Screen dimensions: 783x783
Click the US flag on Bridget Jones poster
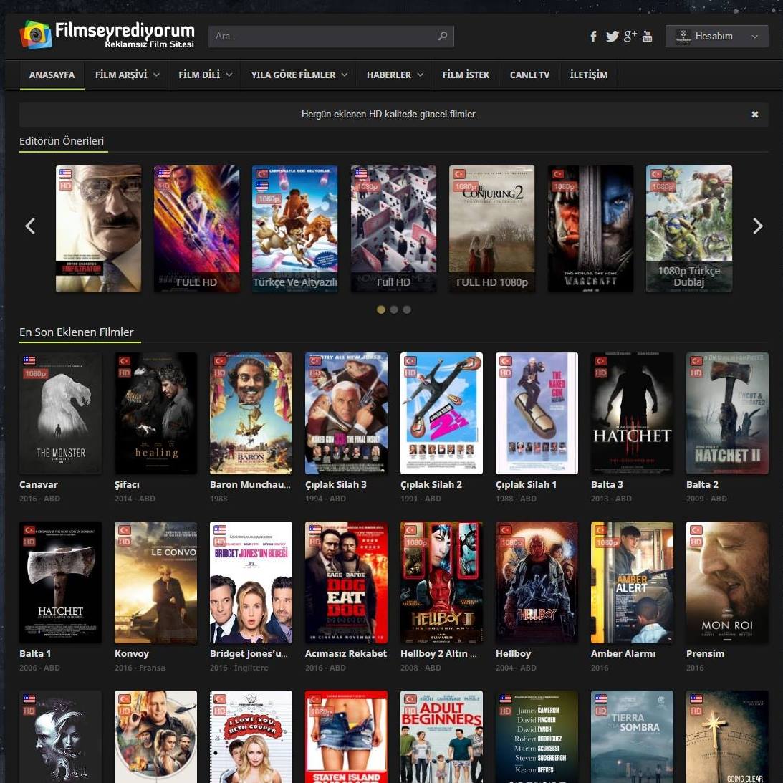tap(220, 530)
